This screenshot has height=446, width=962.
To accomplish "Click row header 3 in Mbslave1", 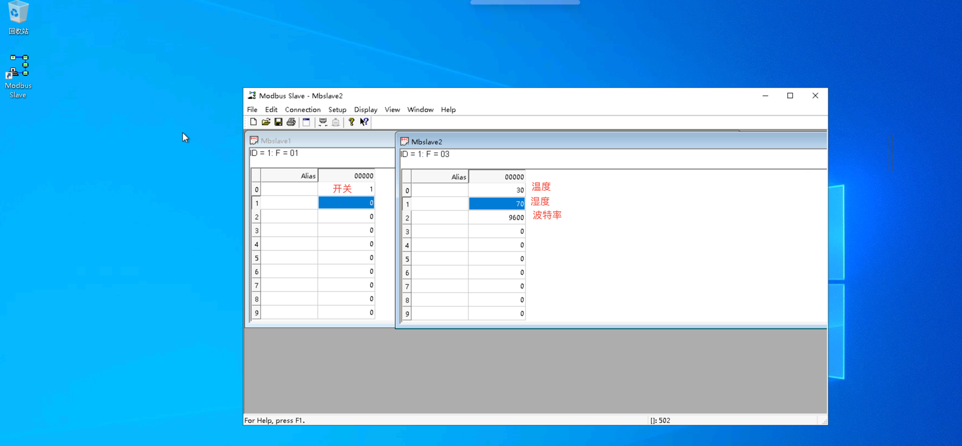I will coord(256,230).
